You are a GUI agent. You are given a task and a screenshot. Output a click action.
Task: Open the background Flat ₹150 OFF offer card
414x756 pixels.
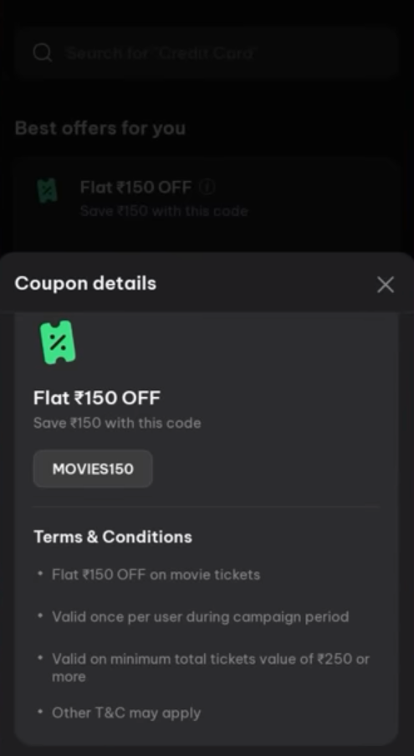pos(207,204)
